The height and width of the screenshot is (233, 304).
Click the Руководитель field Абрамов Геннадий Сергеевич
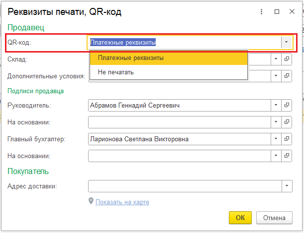tap(180, 105)
